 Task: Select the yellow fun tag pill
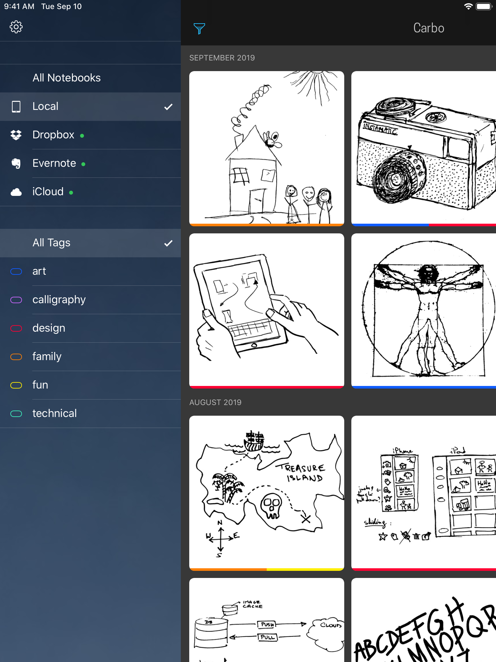pos(16,385)
